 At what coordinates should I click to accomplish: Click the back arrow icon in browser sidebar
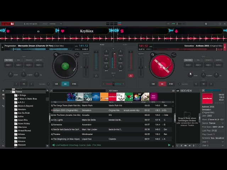point(3,106)
